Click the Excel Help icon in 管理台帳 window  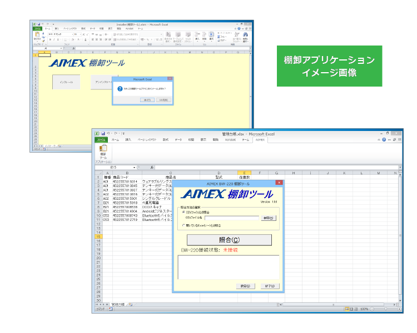384,139
